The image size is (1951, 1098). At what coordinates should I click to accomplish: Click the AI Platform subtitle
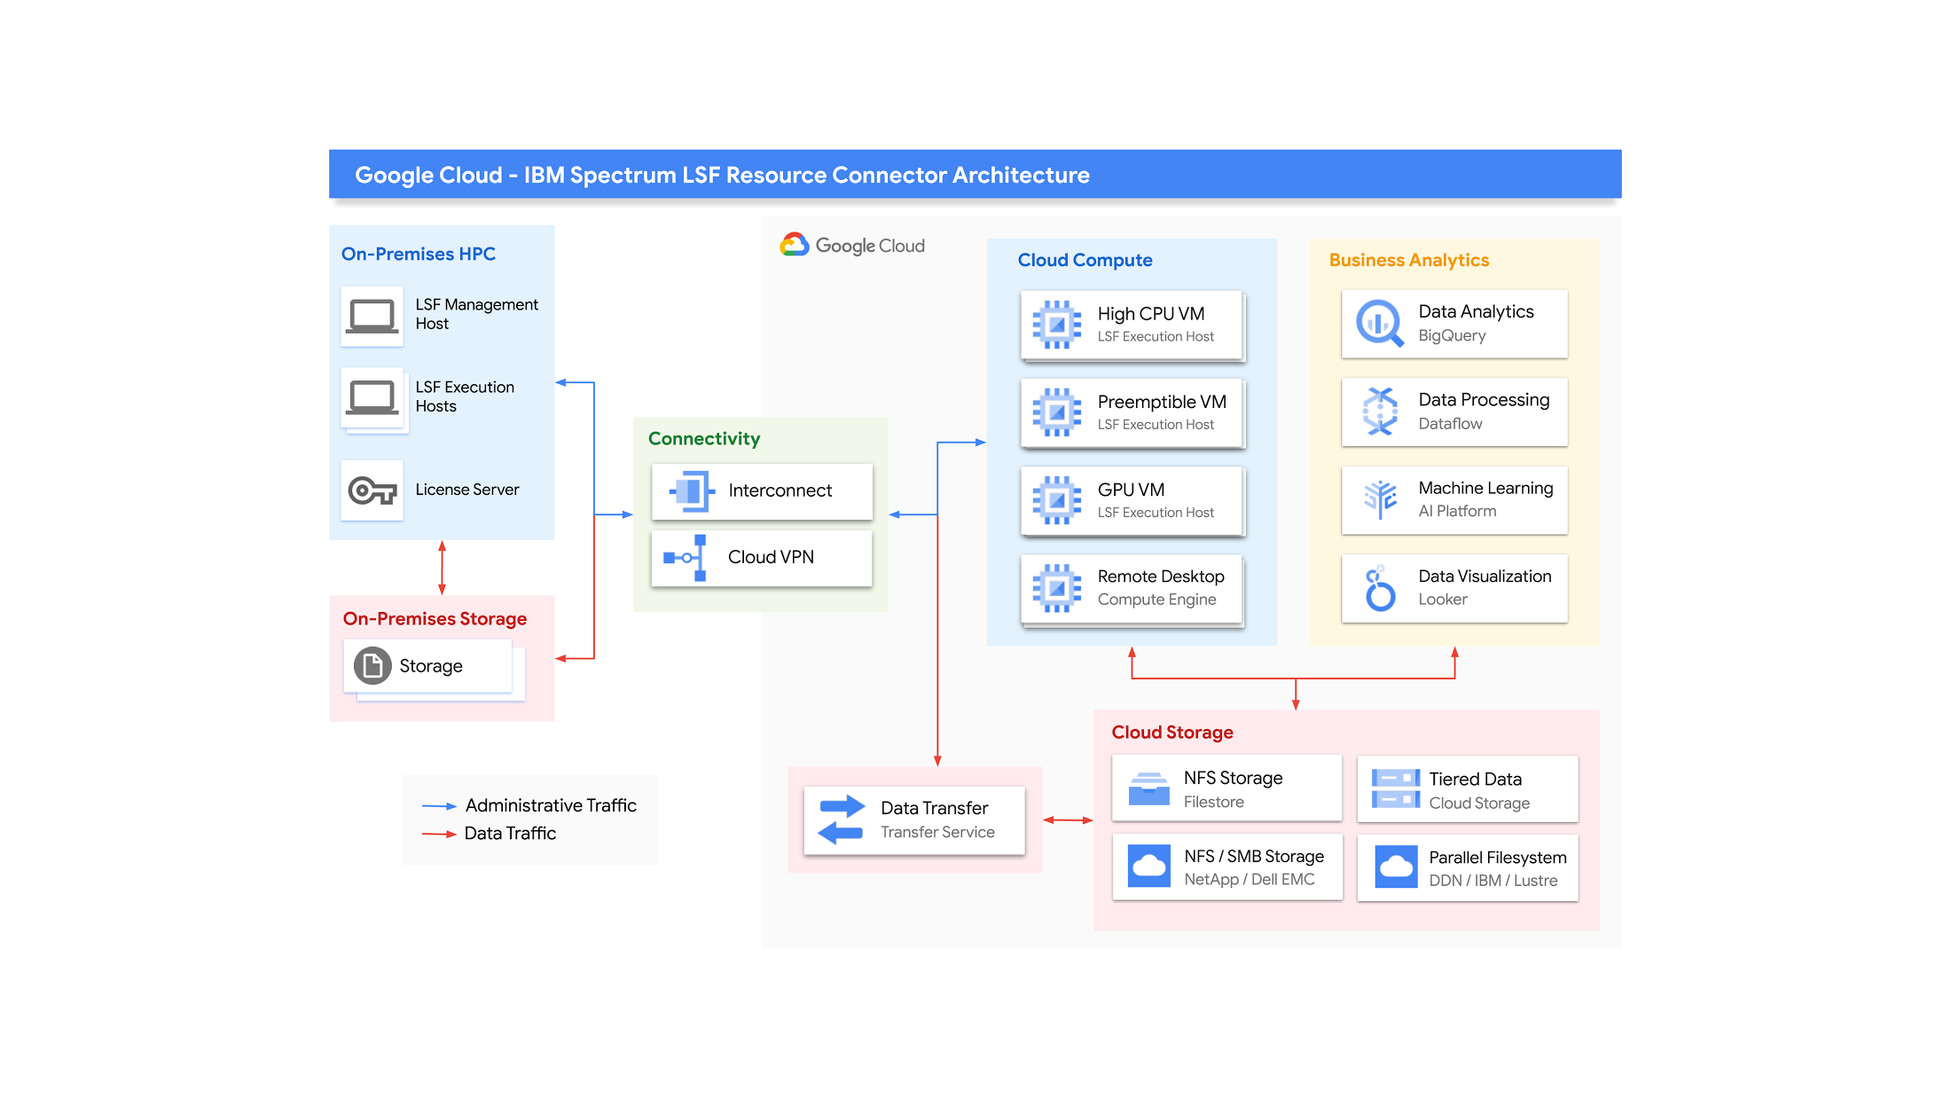pyautogui.click(x=1457, y=511)
